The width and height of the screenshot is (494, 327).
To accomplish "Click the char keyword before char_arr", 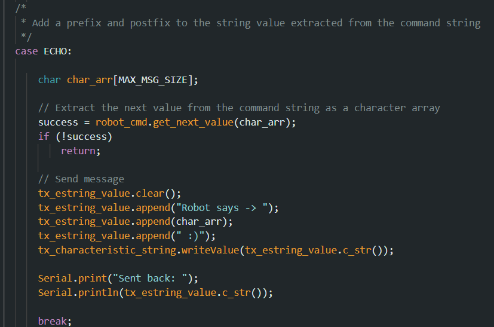I will coord(50,80).
